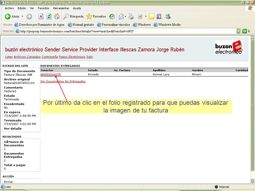Viewport: 255px width, 191px height.
Task: Click the IE icon in the title bar
Action: coord(2,3)
